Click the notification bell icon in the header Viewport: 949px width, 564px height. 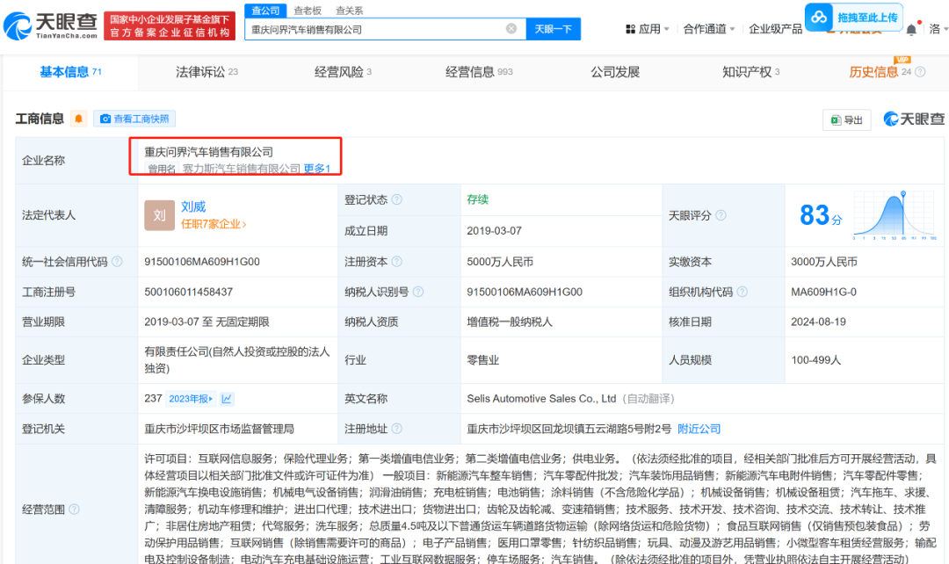pyautogui.click(x=911, y=29)
